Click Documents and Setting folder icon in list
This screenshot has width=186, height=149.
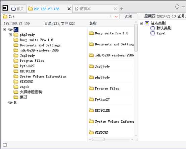point(91,44)
